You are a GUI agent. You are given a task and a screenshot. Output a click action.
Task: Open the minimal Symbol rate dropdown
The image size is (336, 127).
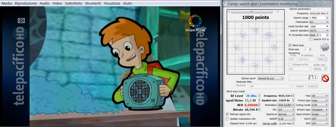point(319,26)
